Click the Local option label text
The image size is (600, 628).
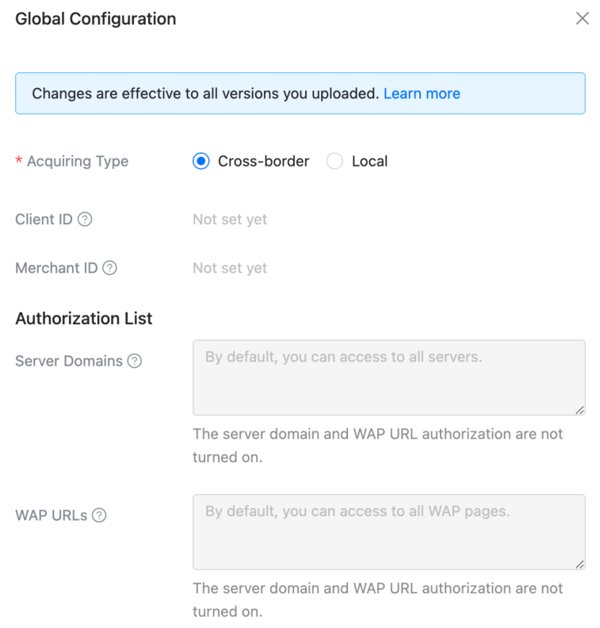pyautogui.click(x=369, y=161)
